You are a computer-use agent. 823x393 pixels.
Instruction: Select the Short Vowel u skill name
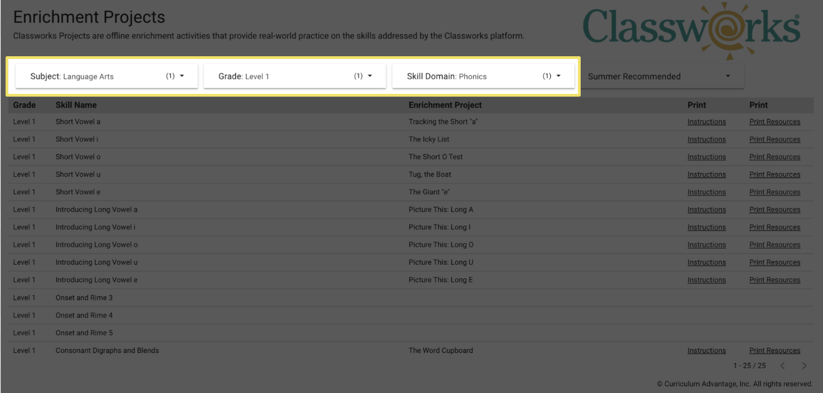[x=78, y=175]
